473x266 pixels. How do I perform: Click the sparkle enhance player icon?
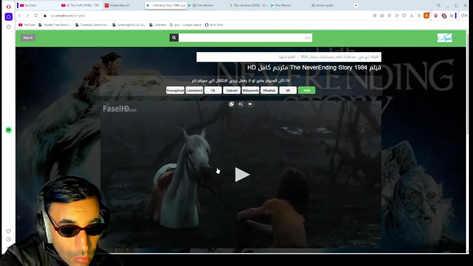[x=241, y=104]
